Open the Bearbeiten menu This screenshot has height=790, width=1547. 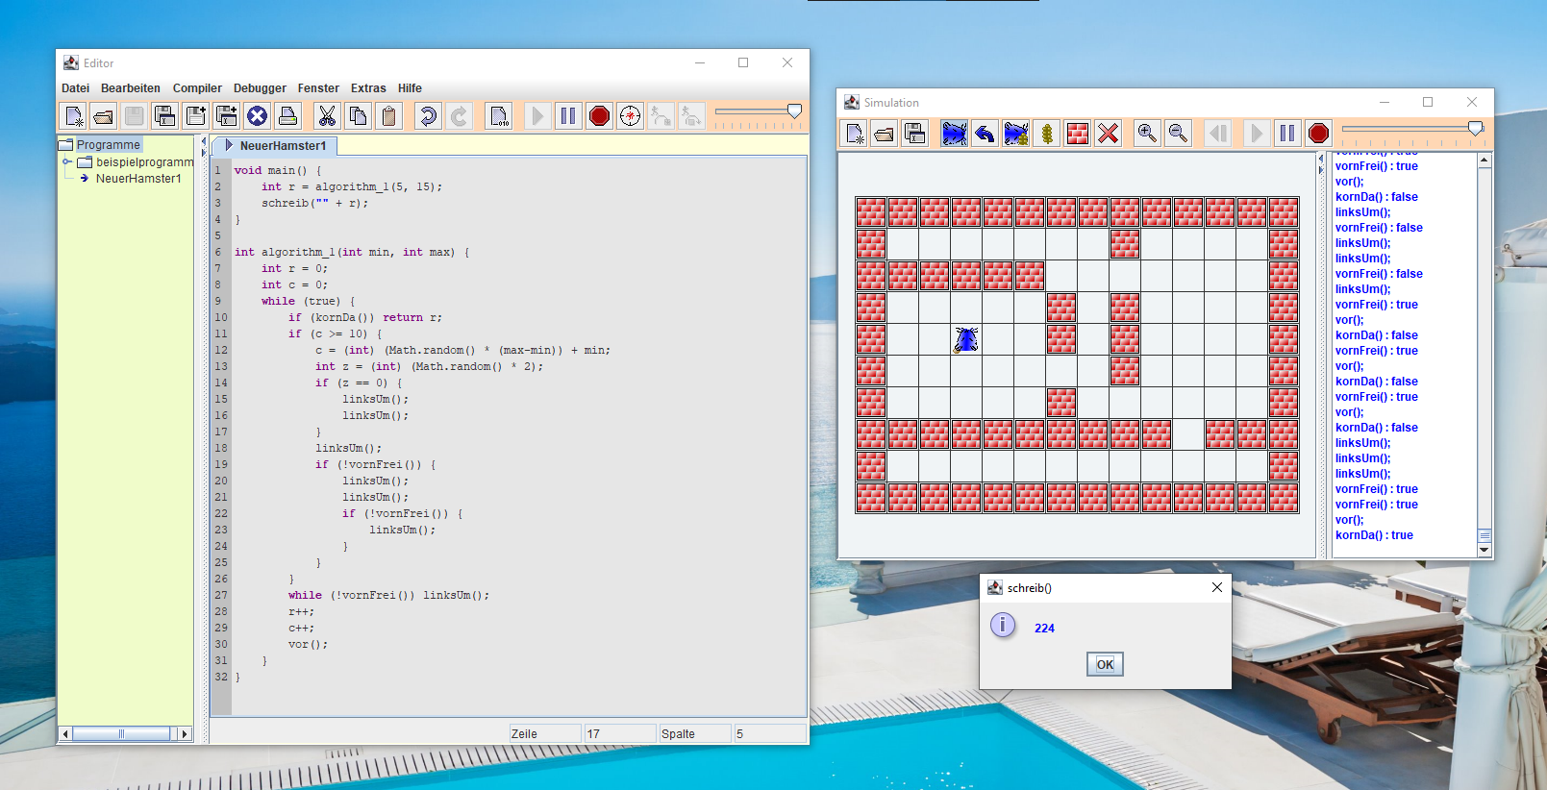pyautogui.click(x=131, y=88)
